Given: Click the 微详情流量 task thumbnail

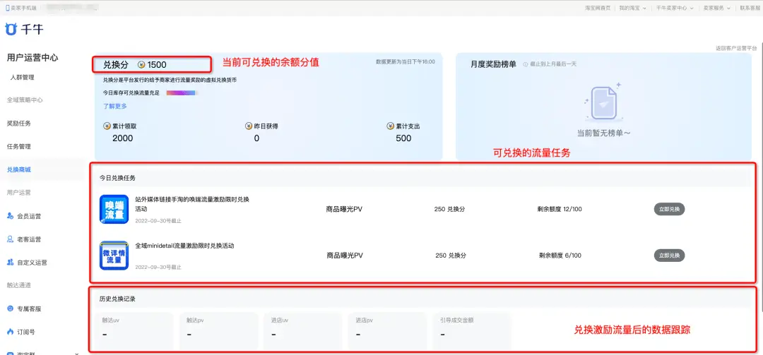Looking at the screenshot, I should coord(114,255).
